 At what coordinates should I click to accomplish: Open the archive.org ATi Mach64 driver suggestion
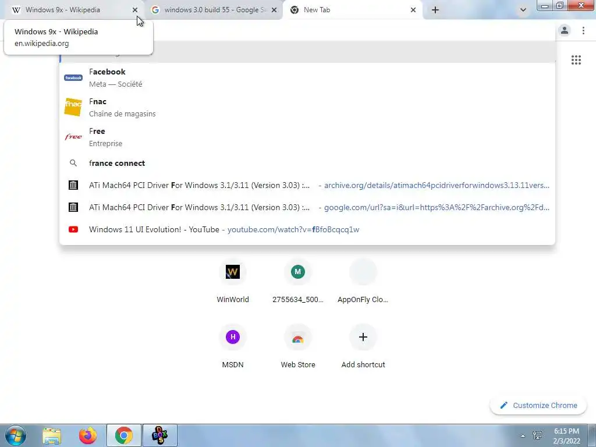[307, 185]
